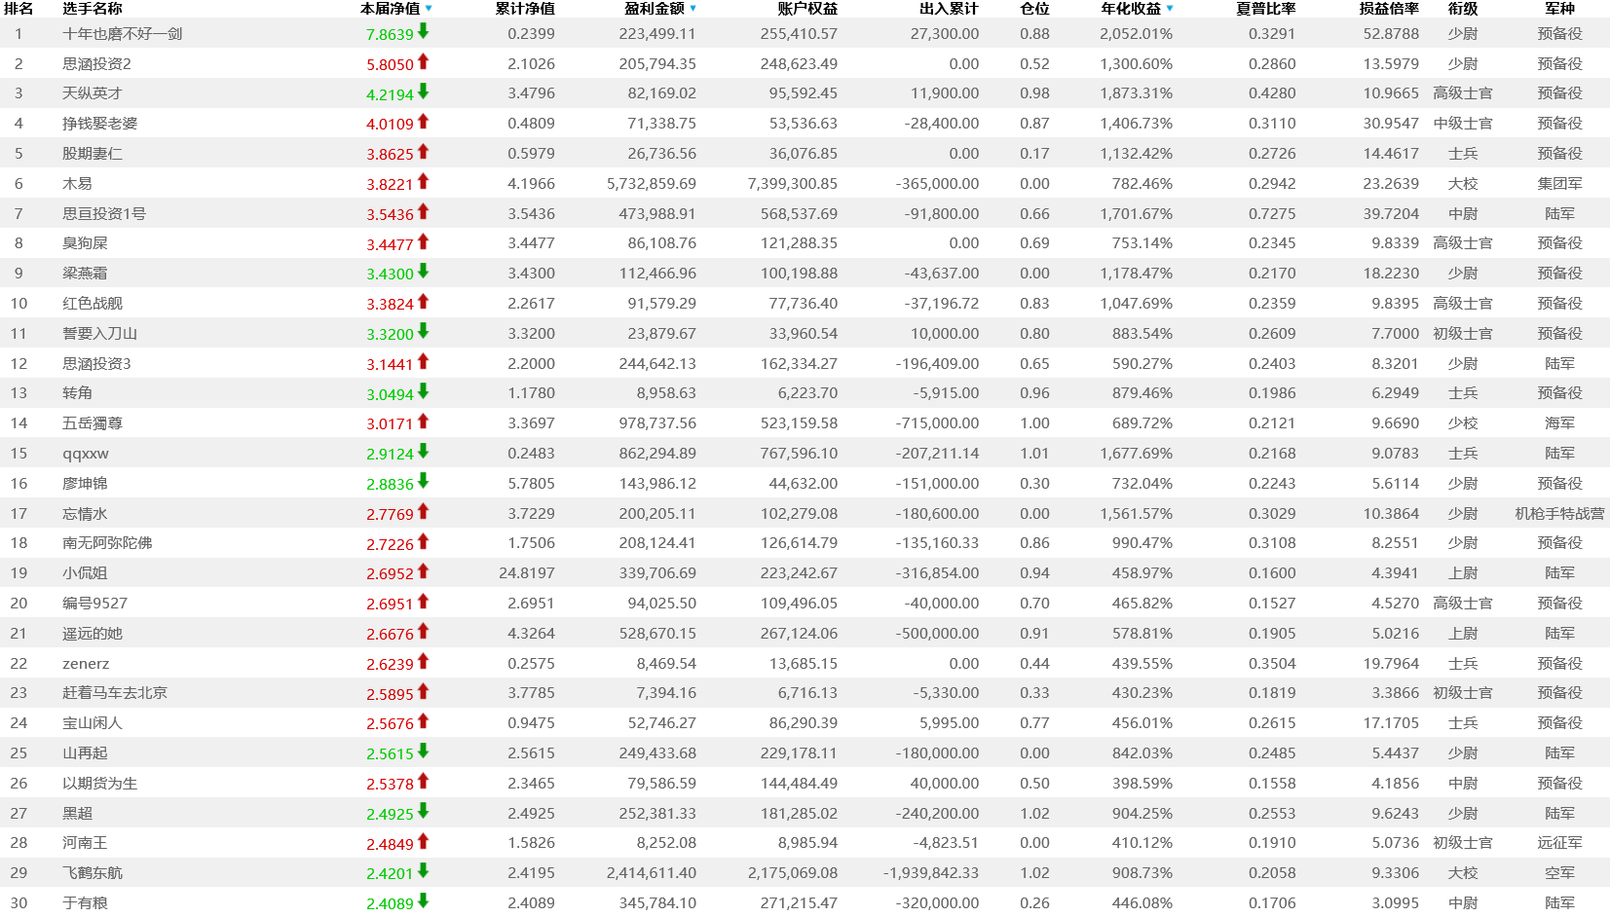Click the 衔级 column header
The height and width of the screenshot is (917, 1610).
tap(1463, 9)
